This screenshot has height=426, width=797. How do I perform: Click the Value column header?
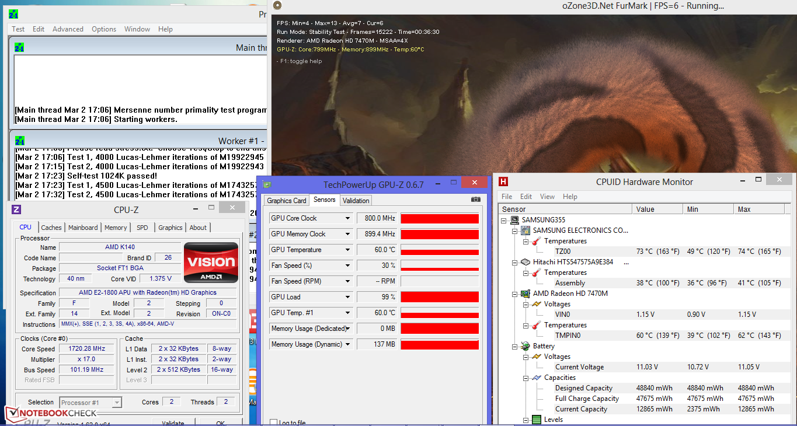click(659, 209)
